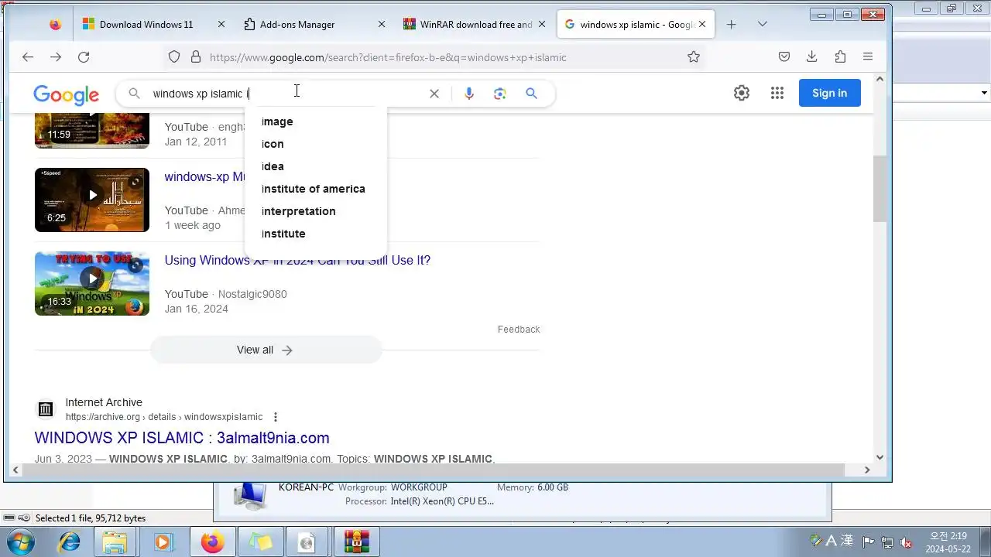Image resolution: width=991 pixels, height=557 pixels.
Task: Click the horizontal scrollbar at page bottom
Action: pyautogui.click(x=432, y=470)
